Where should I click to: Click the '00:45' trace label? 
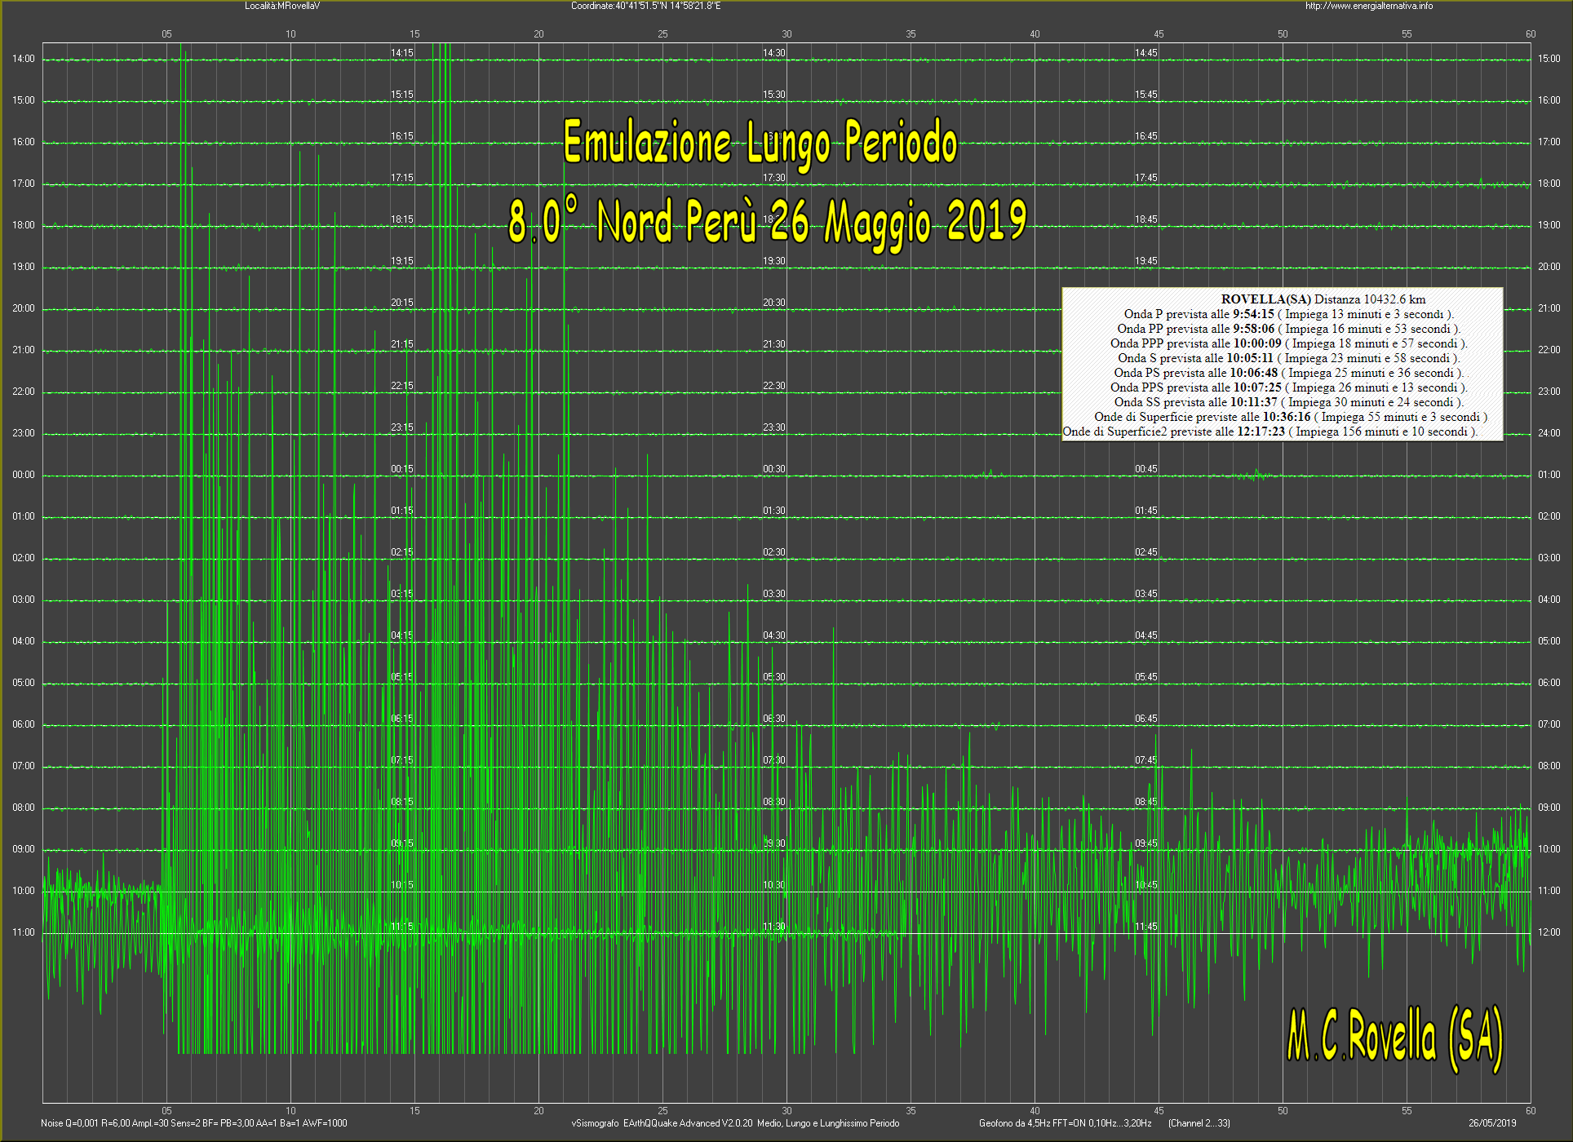1146,469
